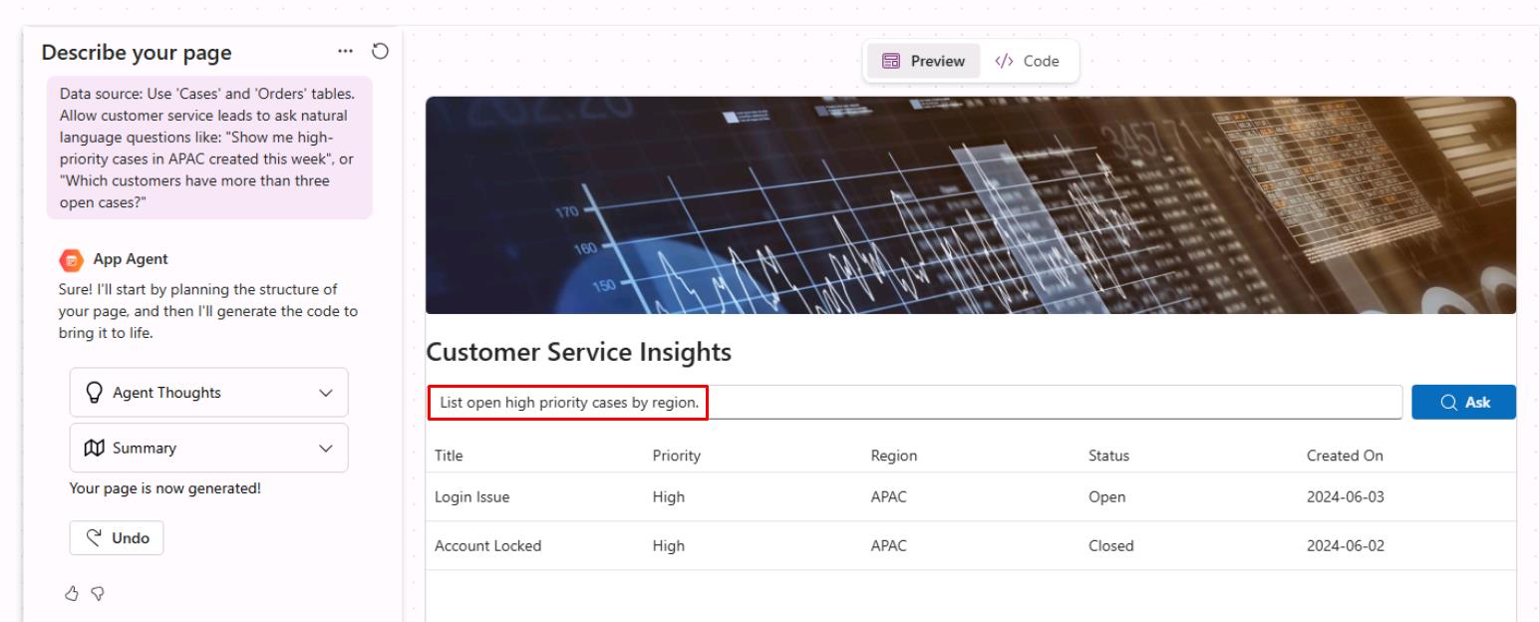
Task: Switch to the Code tab
Action: pos(1026,61)
